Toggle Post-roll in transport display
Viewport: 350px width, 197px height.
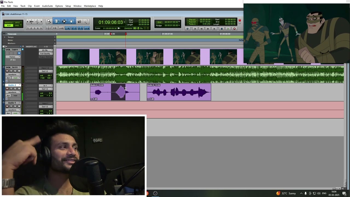pos(192,22)
